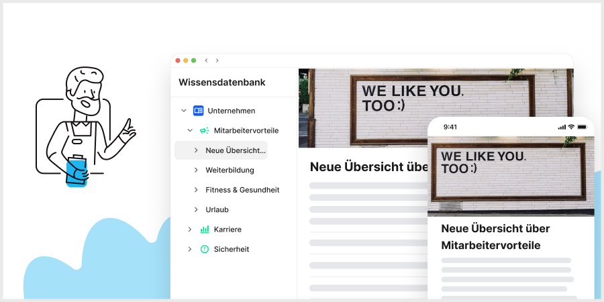
Task: Open the Weiterbildung page
Action: pos(230,170)
